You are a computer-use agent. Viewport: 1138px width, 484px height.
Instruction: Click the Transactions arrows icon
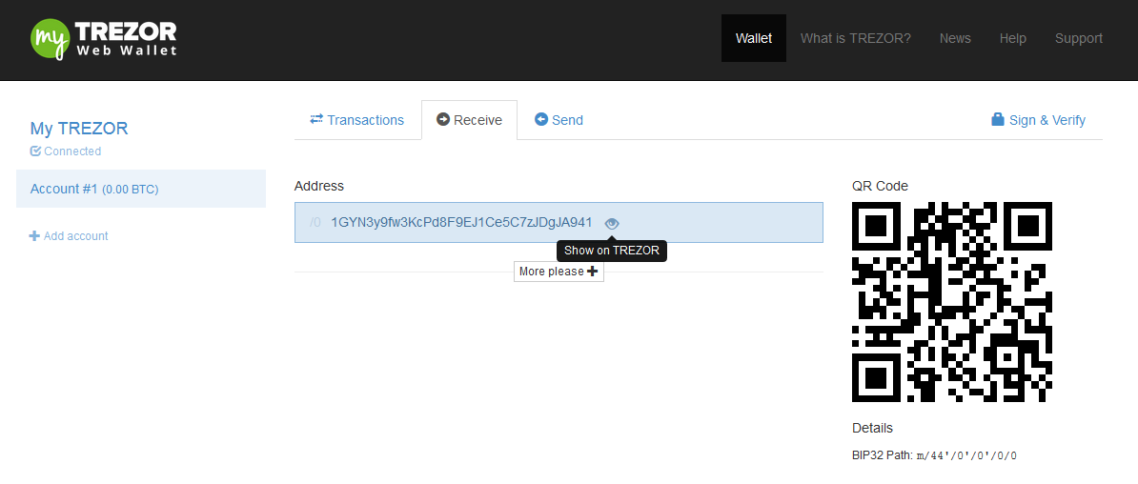tap(316, 119)
